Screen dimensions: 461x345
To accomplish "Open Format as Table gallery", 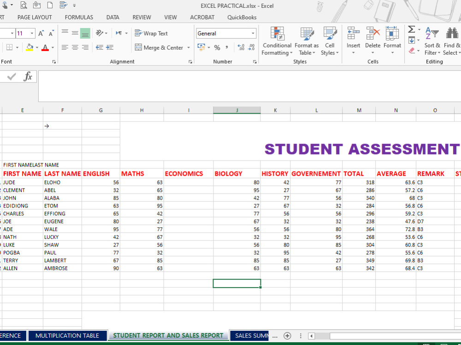I will click(307, 41).
